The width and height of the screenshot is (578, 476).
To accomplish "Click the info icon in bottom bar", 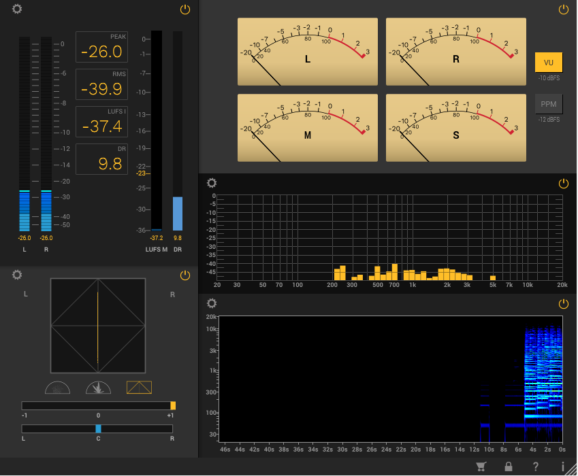I will pyautogui.click(x=563, y=466).
